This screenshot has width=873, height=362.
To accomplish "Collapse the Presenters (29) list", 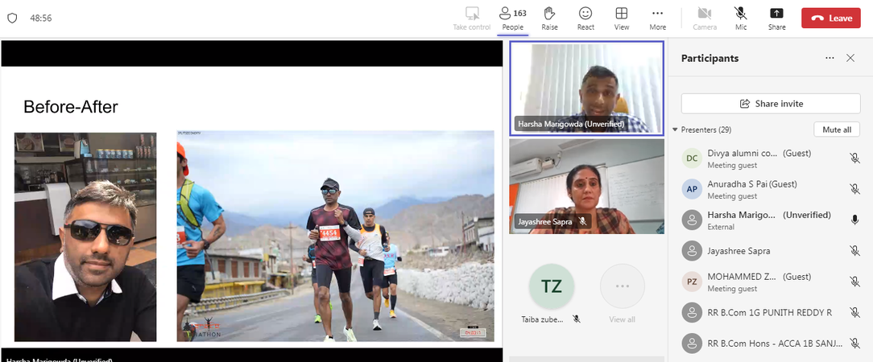I will click(675, 130).
